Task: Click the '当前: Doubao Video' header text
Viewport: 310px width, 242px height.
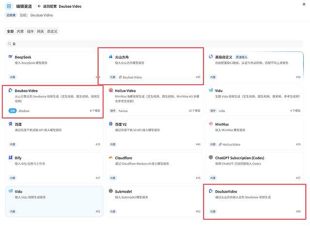Action: tap(36, 15)
